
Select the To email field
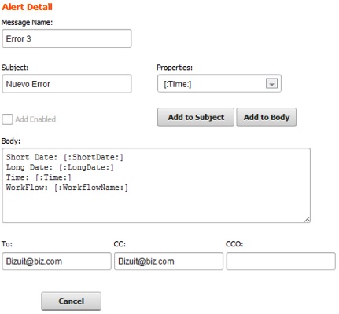[57, 261]
